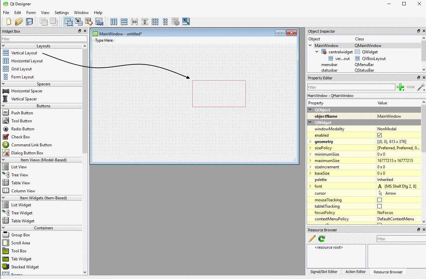Click the Widget Box filter field
The height and width of the screenshot is (279, 426).
44,39
